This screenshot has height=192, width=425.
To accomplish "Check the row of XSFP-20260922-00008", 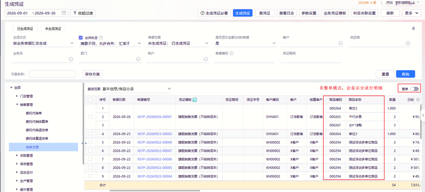I will [90, 142].
